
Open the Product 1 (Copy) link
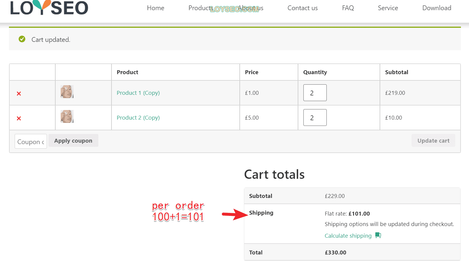138,93
